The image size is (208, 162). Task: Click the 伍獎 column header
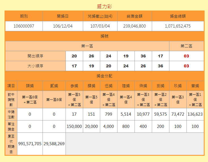[108, 86]
